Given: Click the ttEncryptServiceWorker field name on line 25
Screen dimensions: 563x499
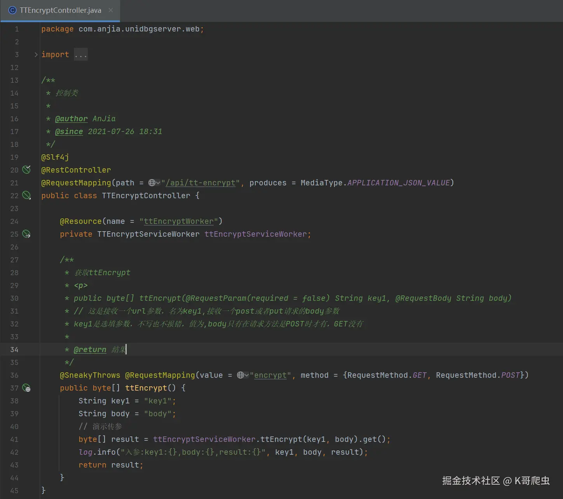Looking at the screenshot, I should tap(256, 234).
